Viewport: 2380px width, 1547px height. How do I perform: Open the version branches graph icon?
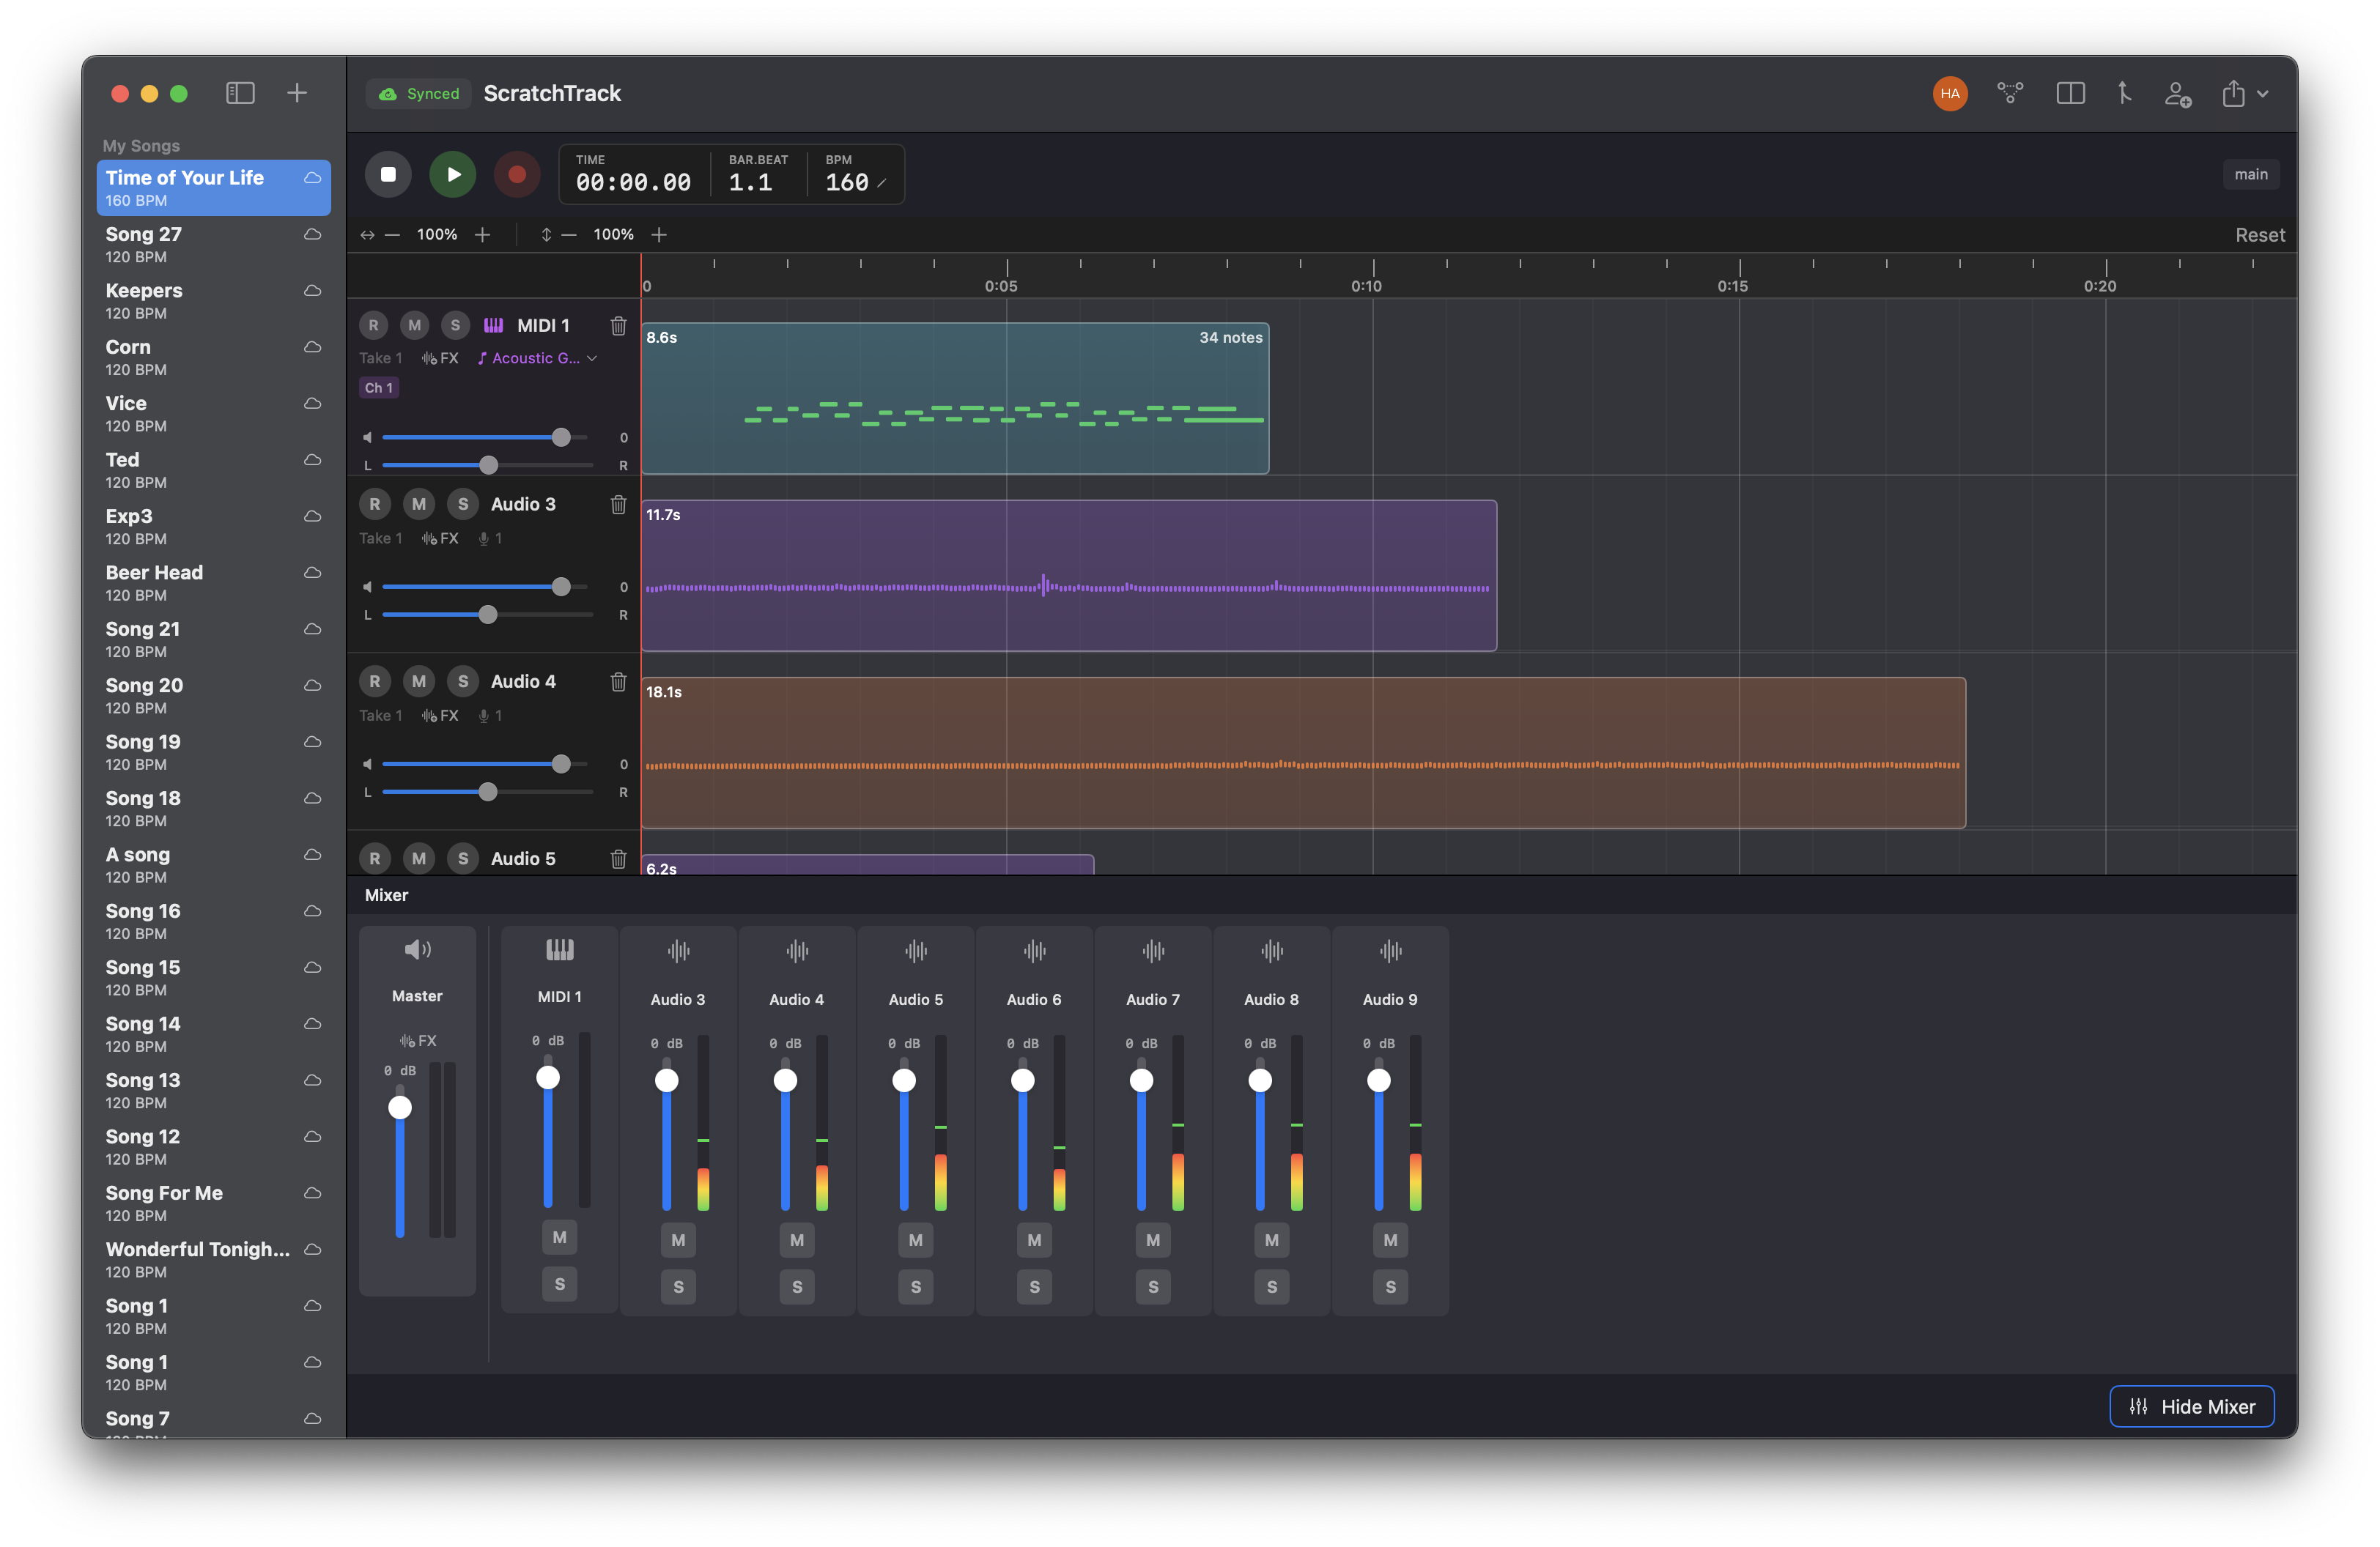tap(2010, 93)
